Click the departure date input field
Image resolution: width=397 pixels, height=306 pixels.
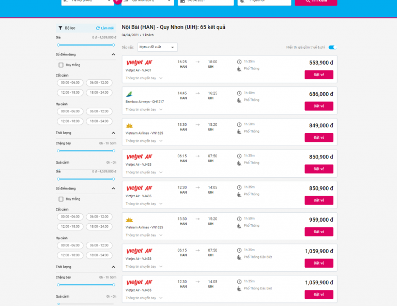point(206,2)
